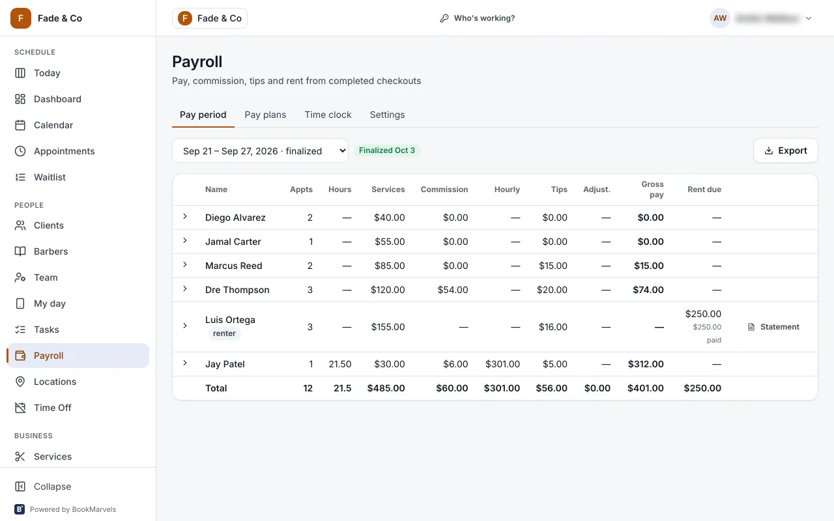This screenshot has height=521, width=834.
Task: Click the Rent due column header
Action: (x=704, y=190)
